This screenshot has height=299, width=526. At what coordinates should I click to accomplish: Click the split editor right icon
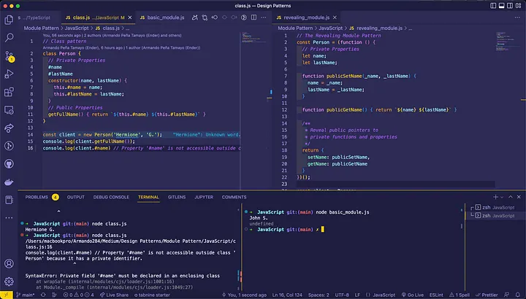(x=254, y=18)
